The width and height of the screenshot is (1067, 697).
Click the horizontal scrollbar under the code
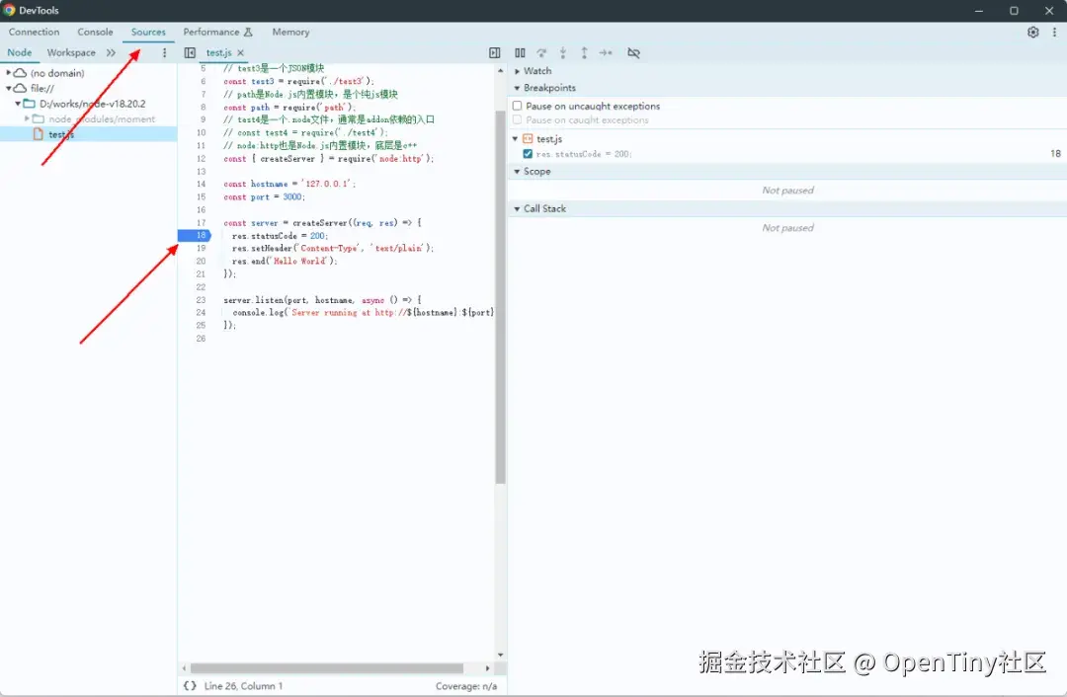327,668
